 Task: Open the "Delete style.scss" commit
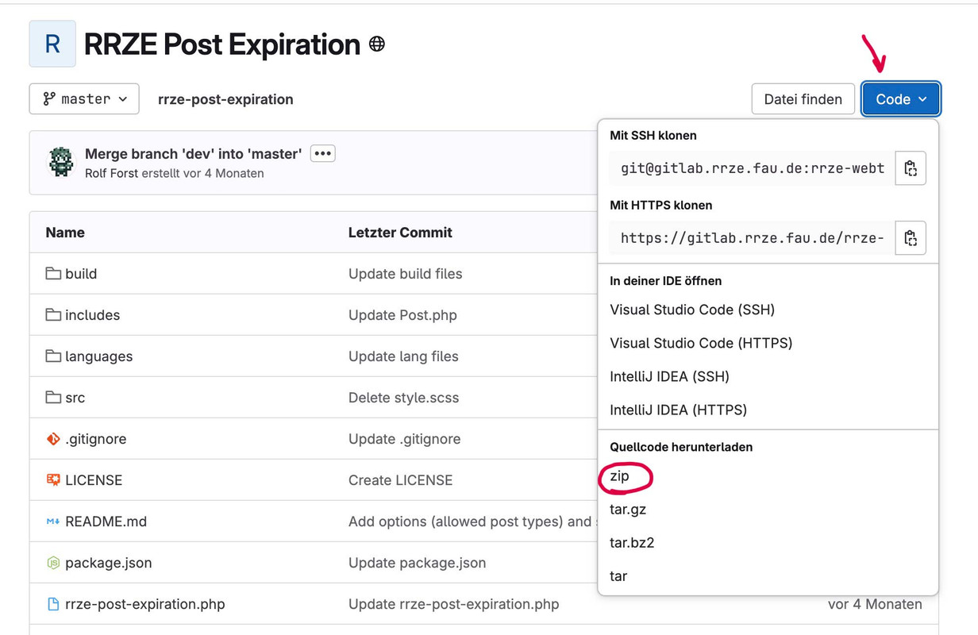coord(403,398)
